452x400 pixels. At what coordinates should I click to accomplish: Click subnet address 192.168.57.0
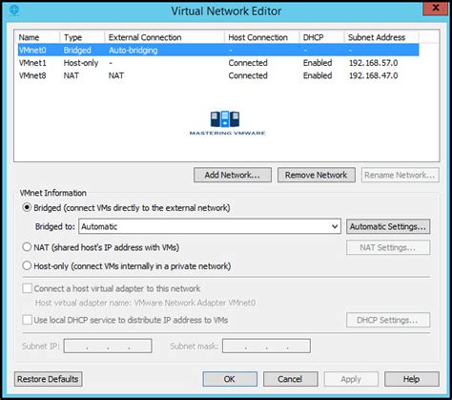[x=373, y=63]
